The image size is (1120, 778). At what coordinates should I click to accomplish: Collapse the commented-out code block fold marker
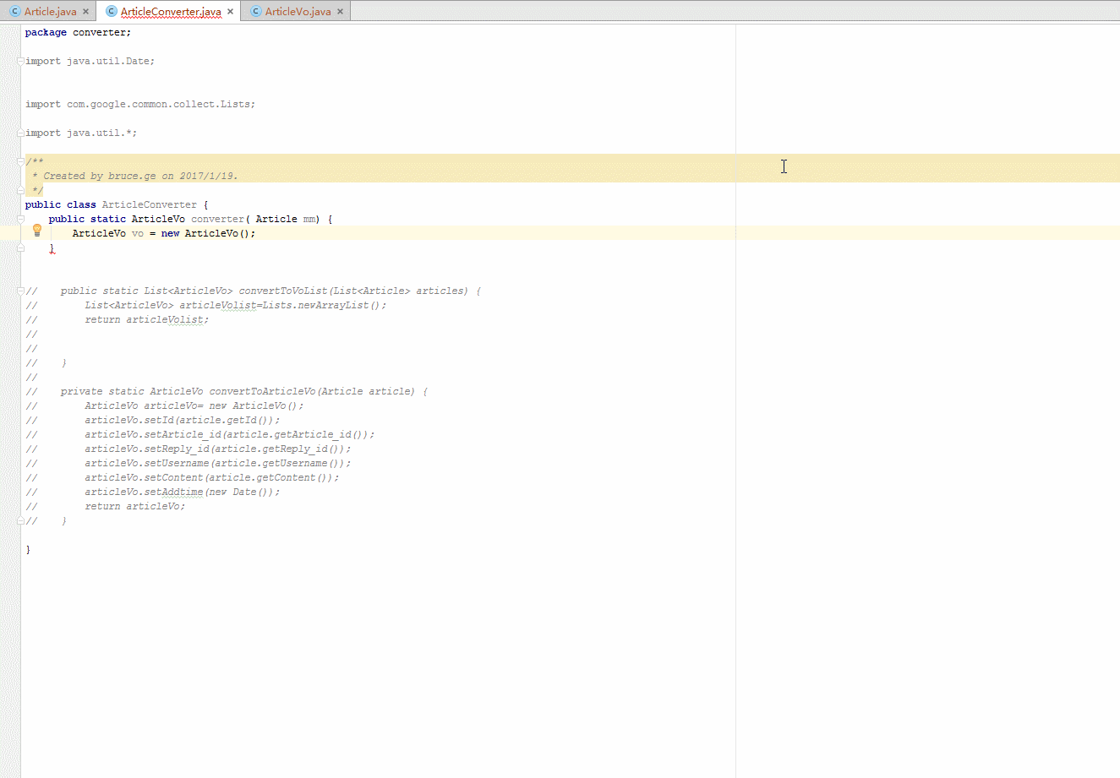[x=19, y=290]
